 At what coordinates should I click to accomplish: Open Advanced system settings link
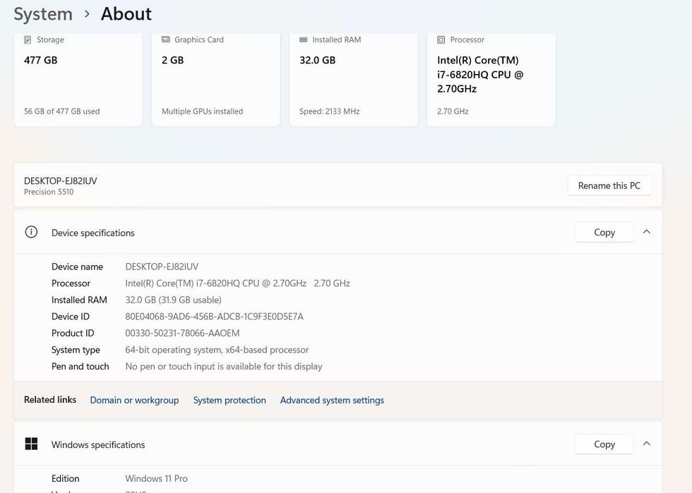(x=332, y=400)
